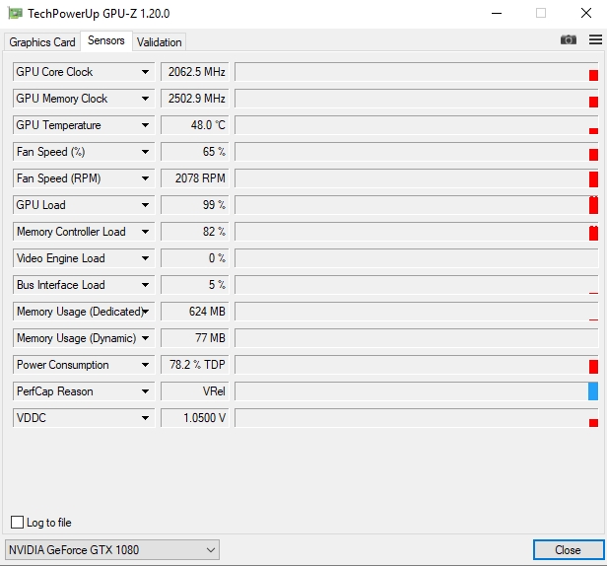Image resolution: width=607 pixels, height=566 pixels.
Task: Click the 1.0500 V VDDC value
Action: point(195,418)
